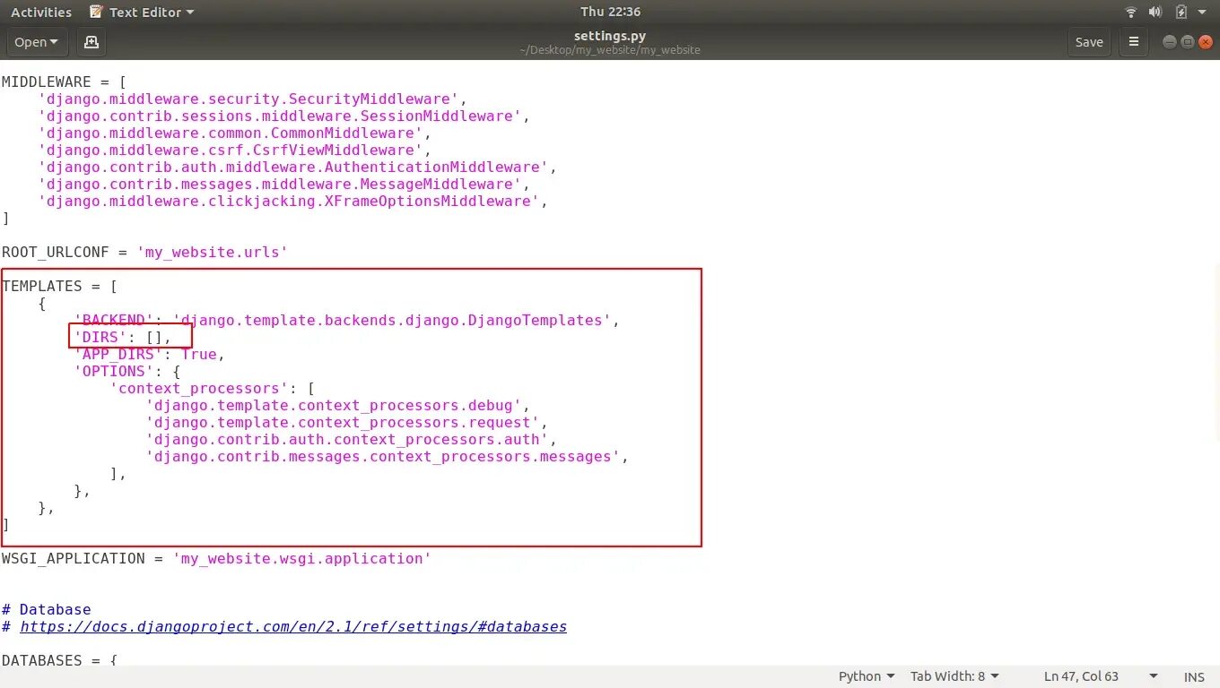
Task: Open the file chooser dropdown
Action: coord(36,42)
